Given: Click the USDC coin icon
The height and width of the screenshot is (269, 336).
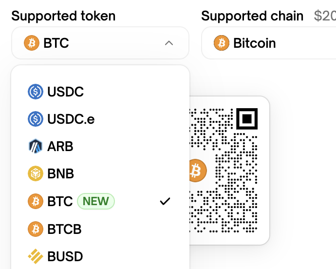Looking at the screenshot, I should 36,92.
